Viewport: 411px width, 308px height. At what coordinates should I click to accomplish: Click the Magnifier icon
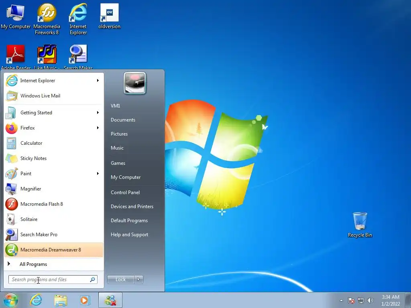pos(12,189)
